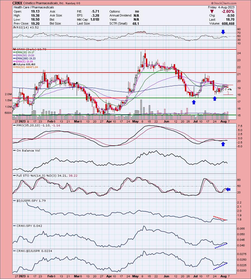Click the volume bars icon in the legend
The height and width of the screenshot is (279, 251).
(15, 64)
